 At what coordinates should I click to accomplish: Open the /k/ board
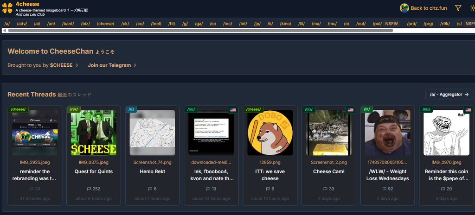(270, 24)
